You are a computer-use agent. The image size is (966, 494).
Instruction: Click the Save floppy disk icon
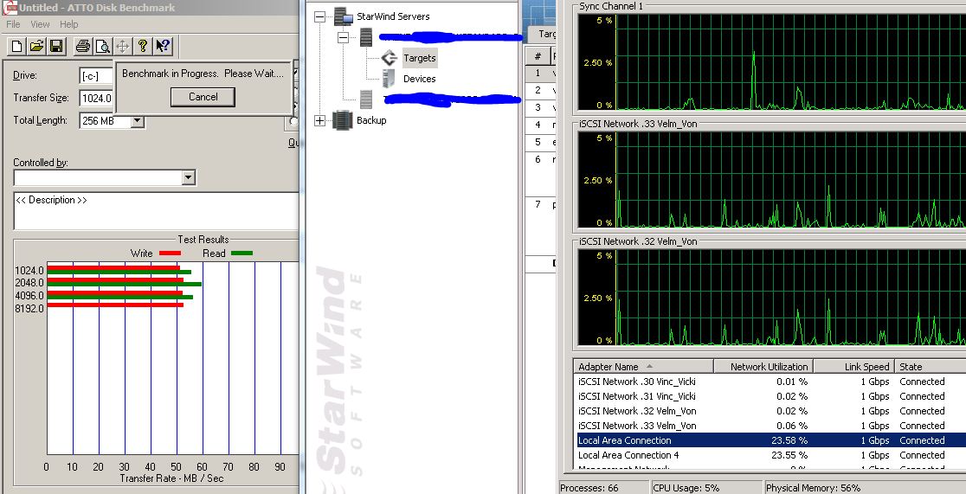click(56, 46)
